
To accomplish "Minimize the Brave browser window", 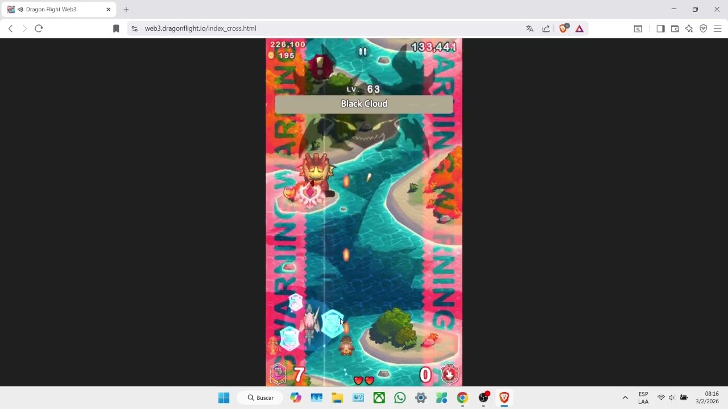I will pyautogui.click(x=674, y=9).
